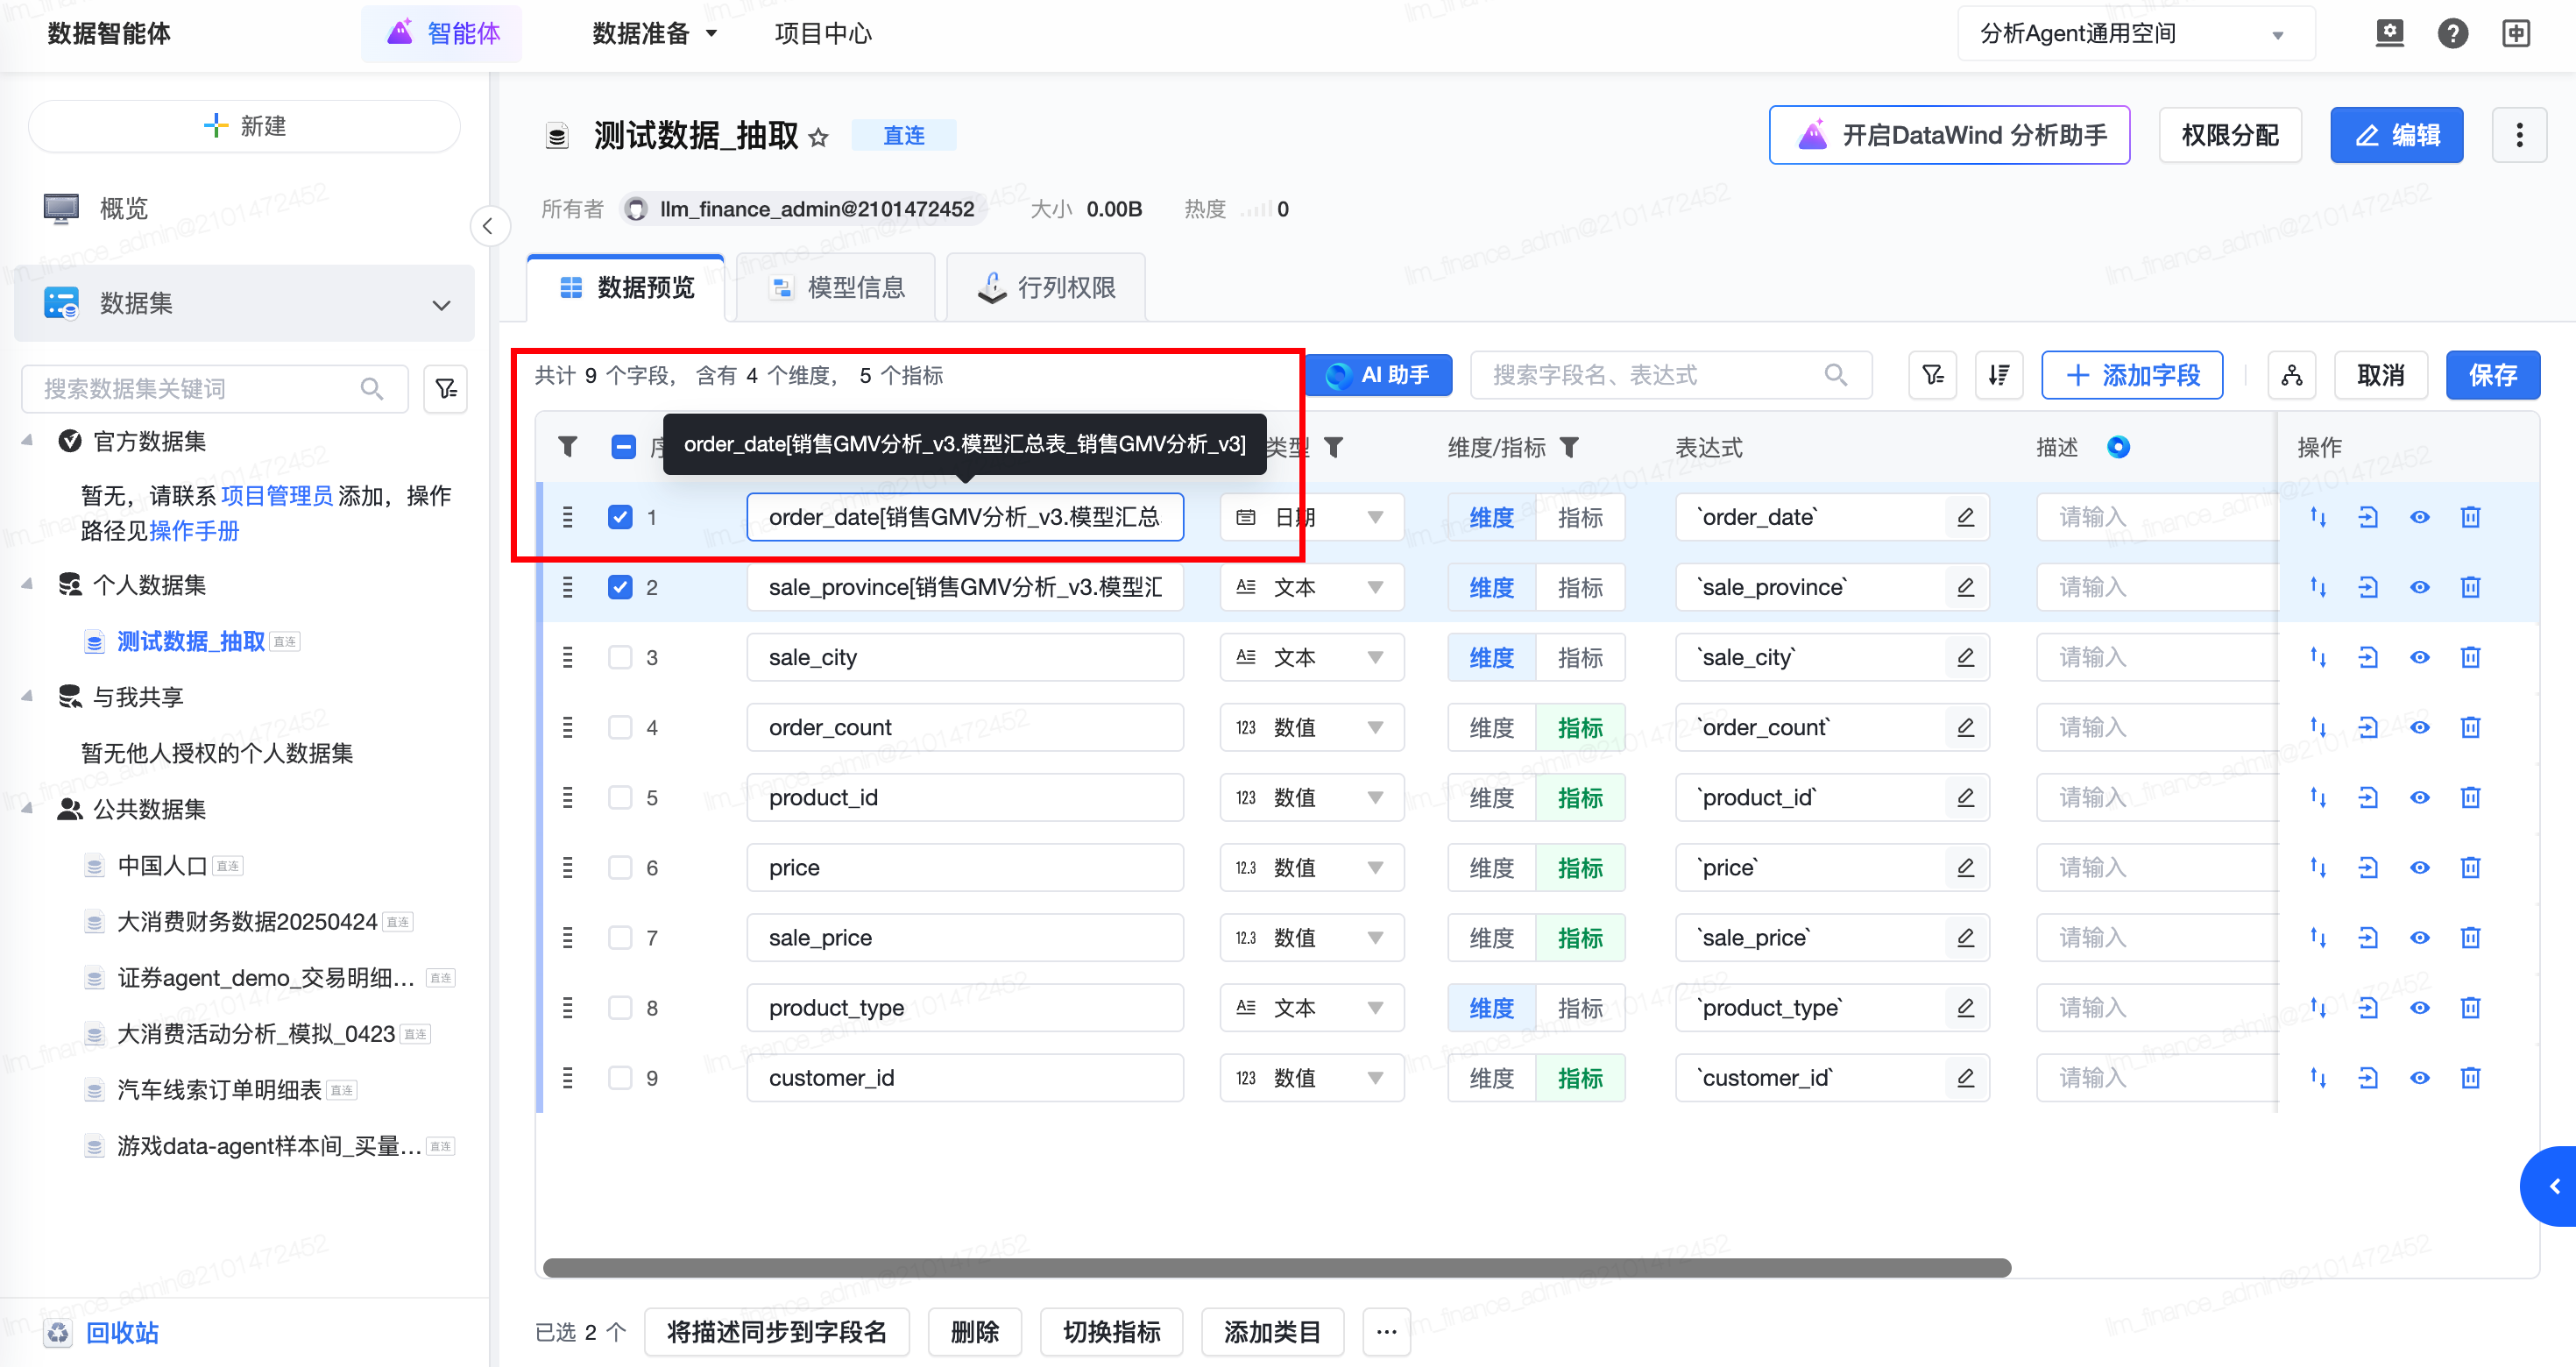2576x1367 pixels.
Task: Collapse the 数据集 sidebar section
Action: click(x=441, y=304)
